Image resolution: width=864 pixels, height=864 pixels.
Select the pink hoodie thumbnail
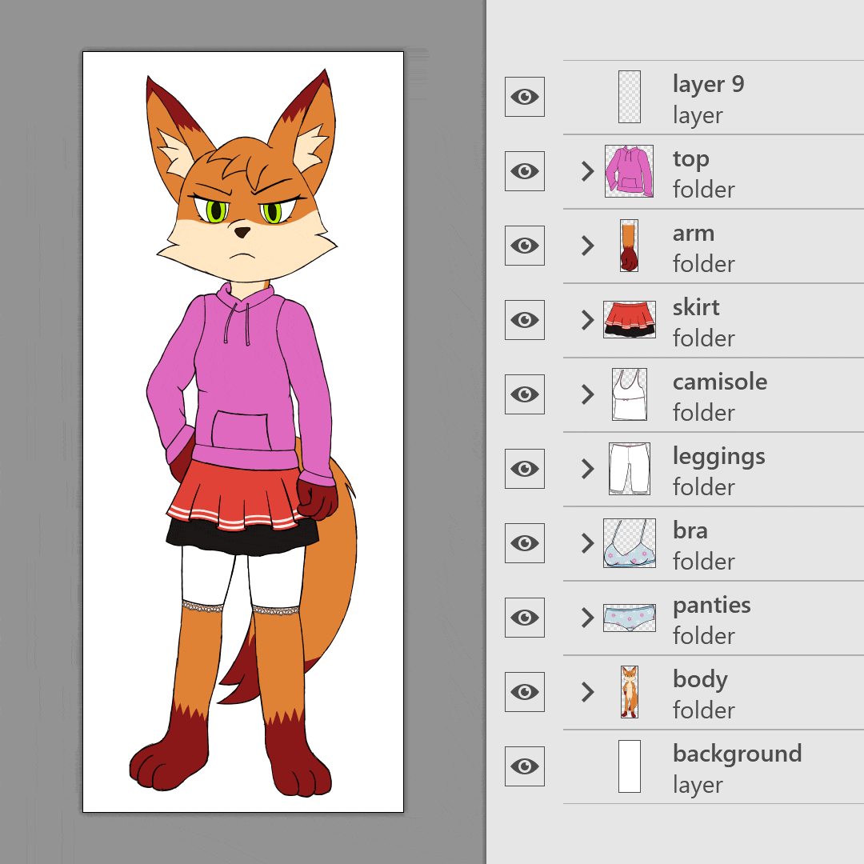pyautogui.click(x=630, y=171)
